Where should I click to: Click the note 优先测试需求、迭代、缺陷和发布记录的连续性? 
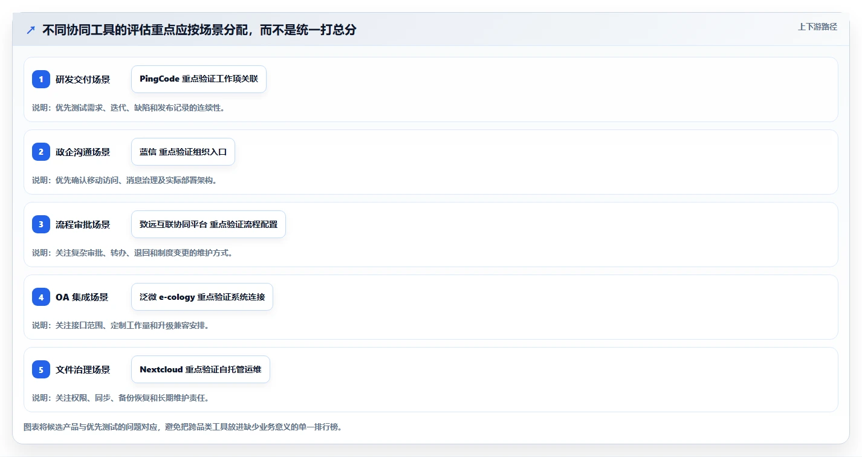pyautogui.click(x=140, y=108)
